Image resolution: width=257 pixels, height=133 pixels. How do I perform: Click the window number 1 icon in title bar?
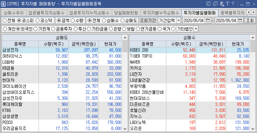pos(3,4)
